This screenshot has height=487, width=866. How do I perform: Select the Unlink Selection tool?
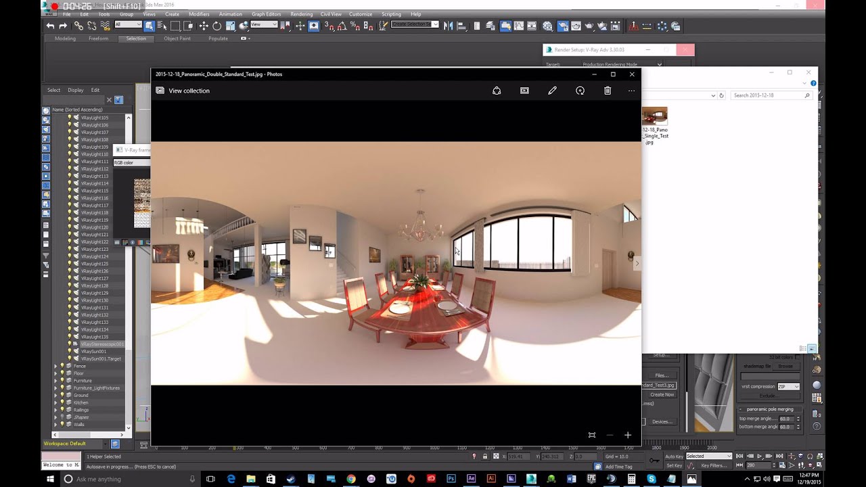click(x=91, y=26)
